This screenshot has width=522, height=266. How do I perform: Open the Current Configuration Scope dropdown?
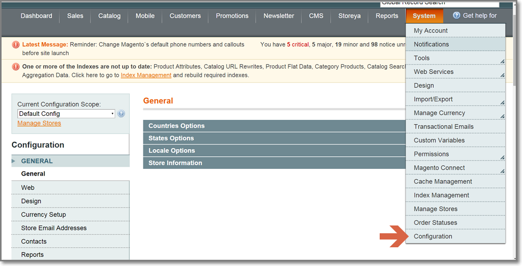[66, 114]
